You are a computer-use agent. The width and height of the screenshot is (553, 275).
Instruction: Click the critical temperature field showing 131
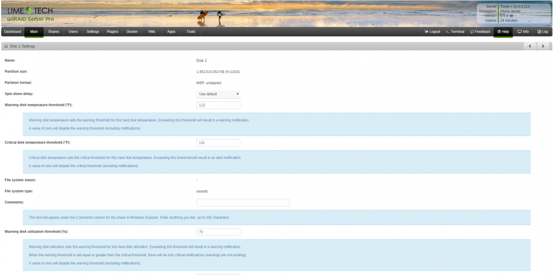(218, 143)
